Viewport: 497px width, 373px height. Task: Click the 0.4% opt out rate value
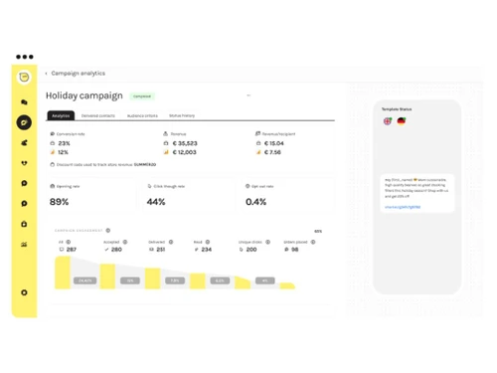click(255, 202)
